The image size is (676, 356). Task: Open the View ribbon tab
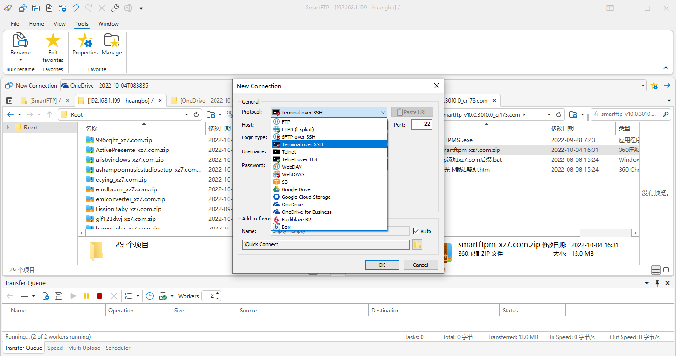pos(60,24)
